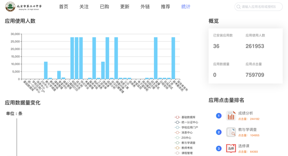Click rank badge number 2
This screenshot has width=288, height=156.
point(218,132)
